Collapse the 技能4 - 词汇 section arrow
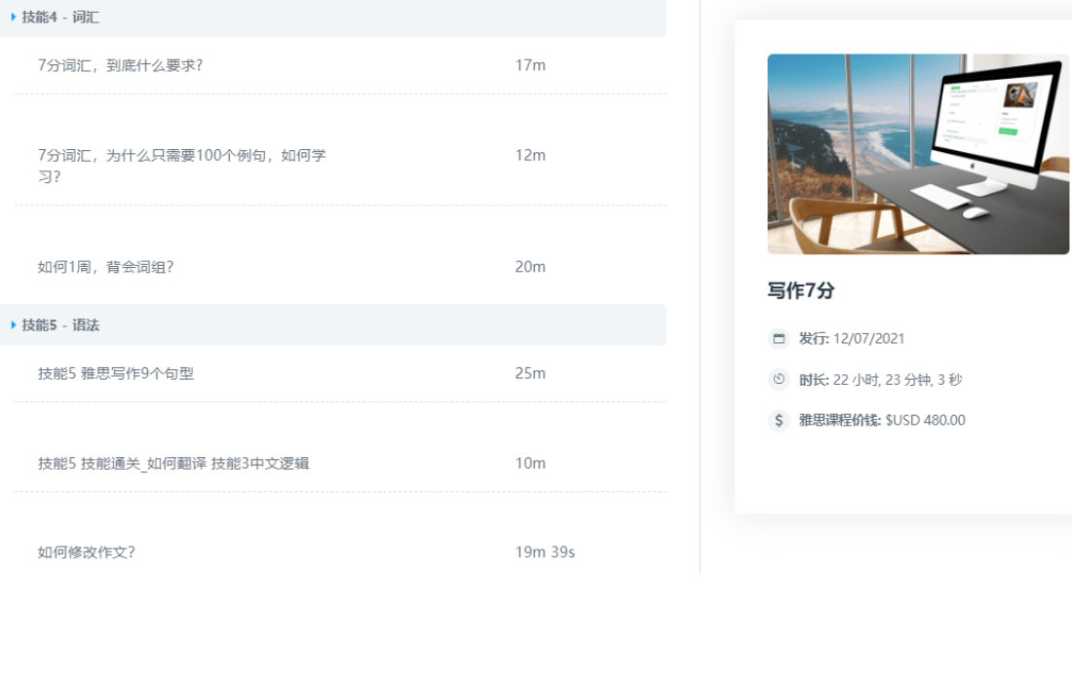Screen dimensions: 1072x682 [14, 17]
